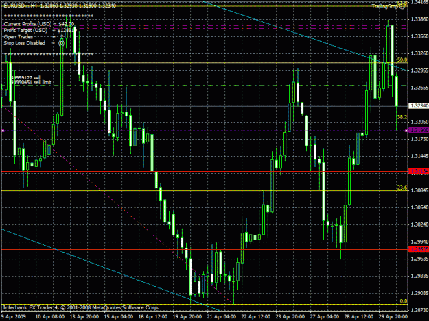
Task: Click the 1.30240 price axis label
Action: [419, 224]
